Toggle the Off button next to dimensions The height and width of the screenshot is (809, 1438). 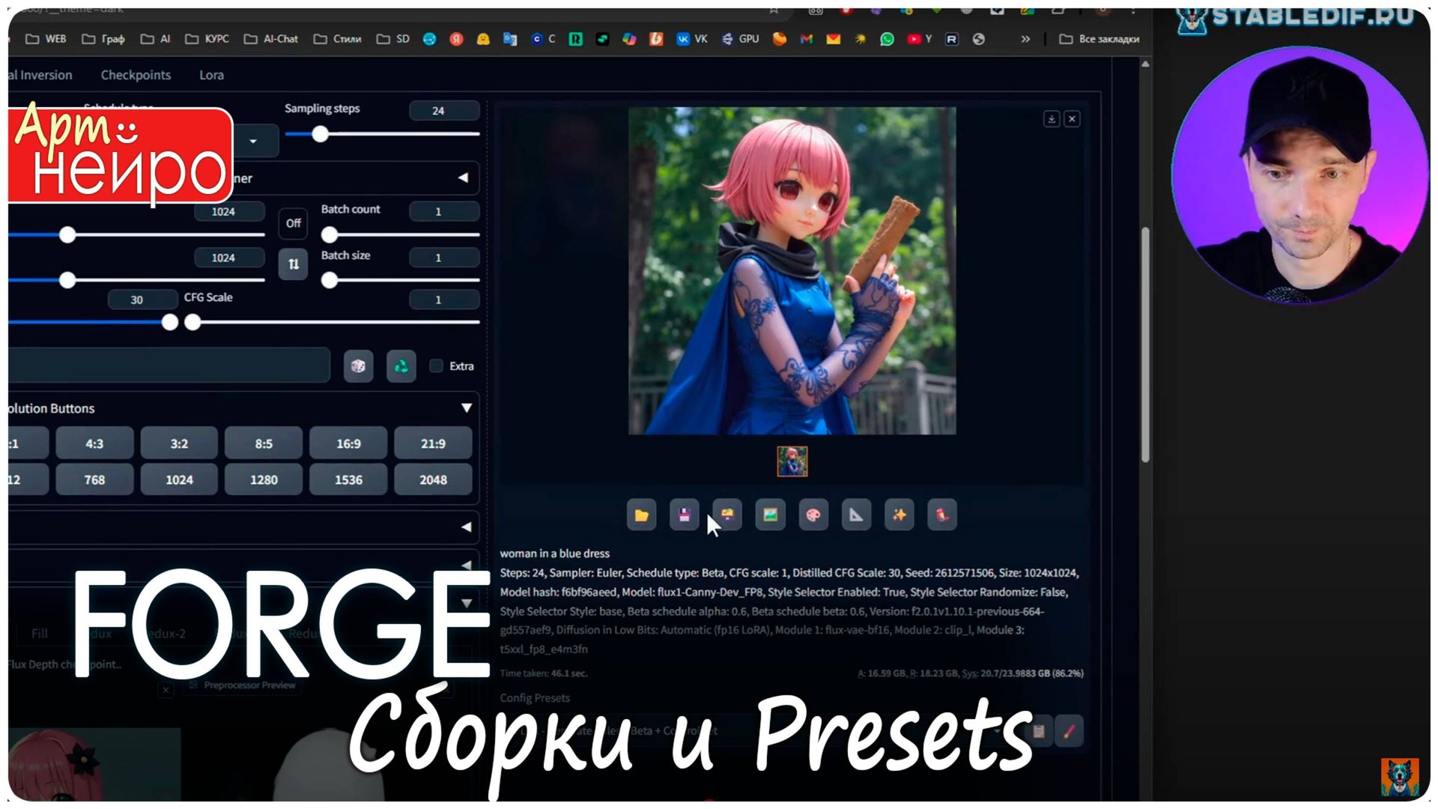click(x=292, y=223)
